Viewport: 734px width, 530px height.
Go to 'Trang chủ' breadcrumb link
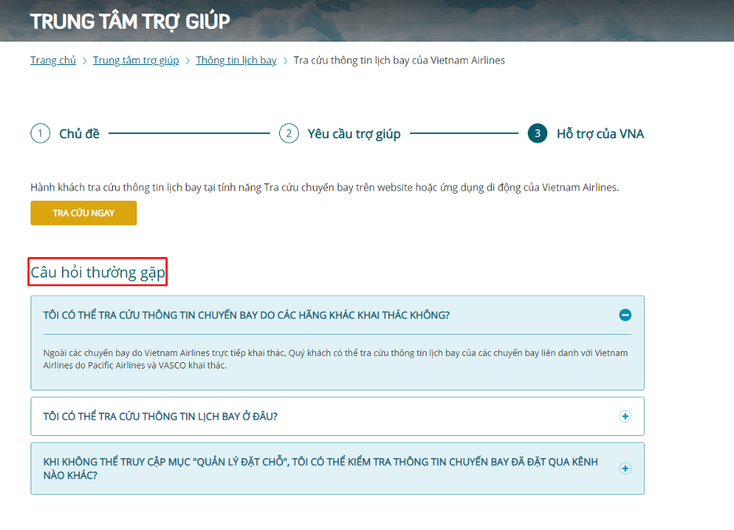(53, 60)
